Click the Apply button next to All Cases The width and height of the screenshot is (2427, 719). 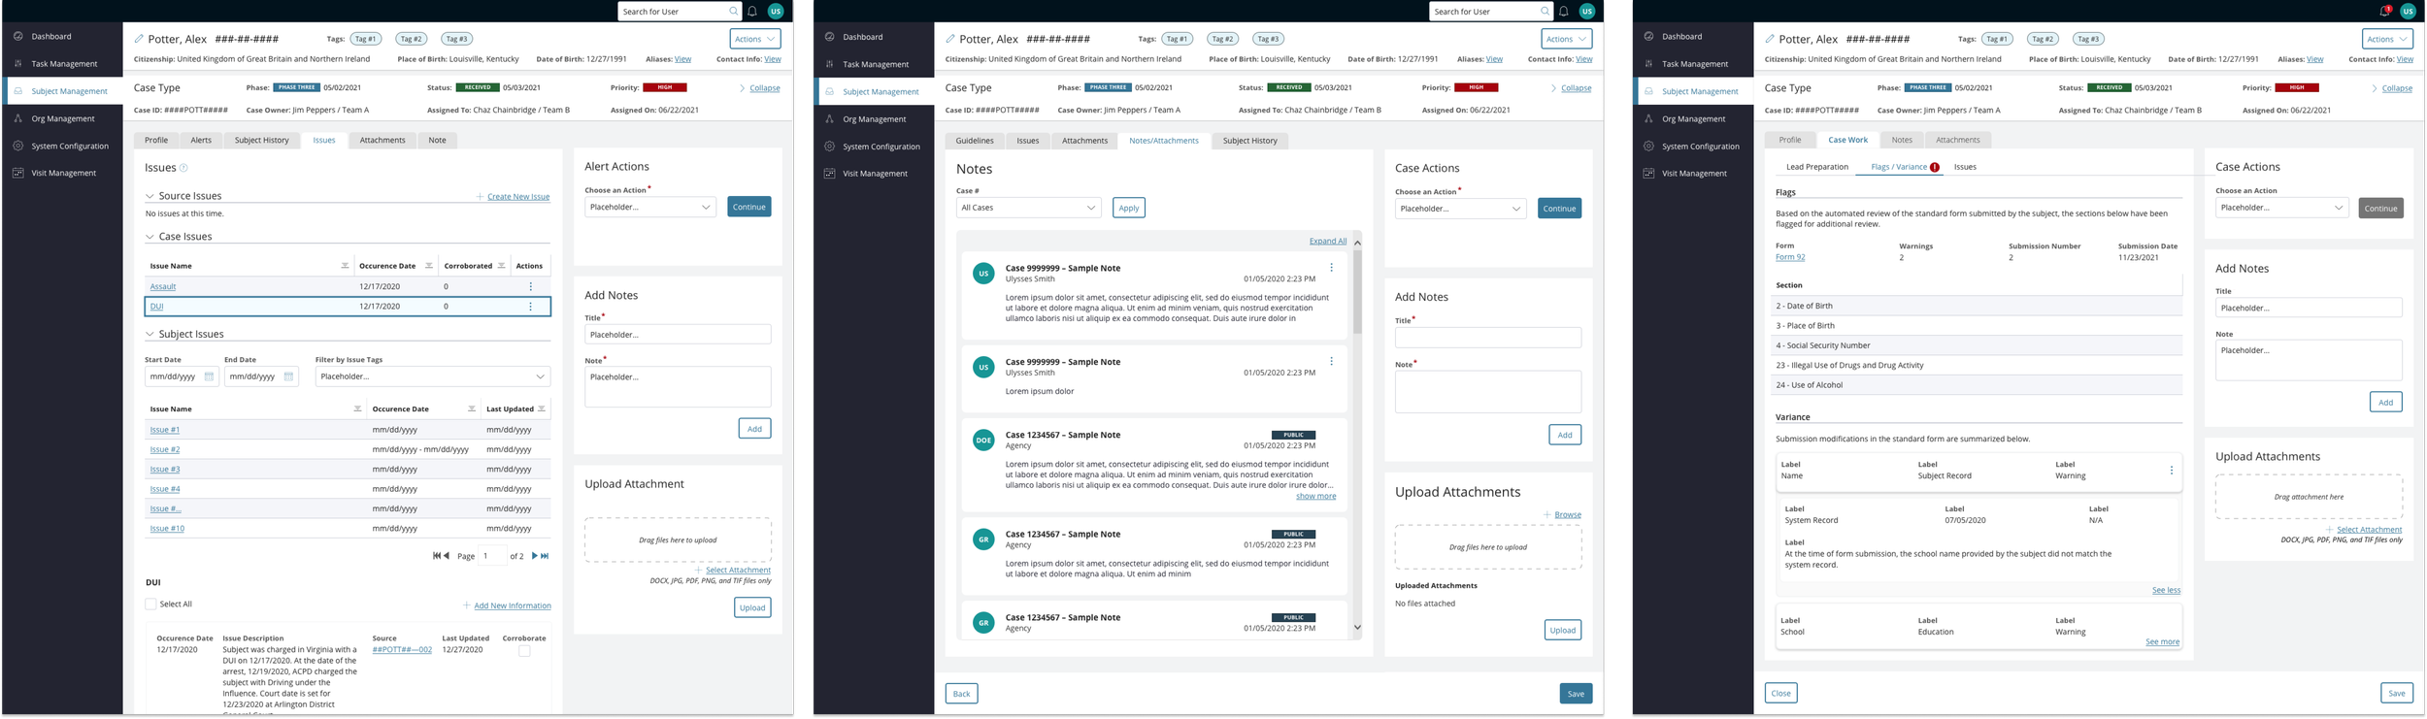pos(1128,208)
